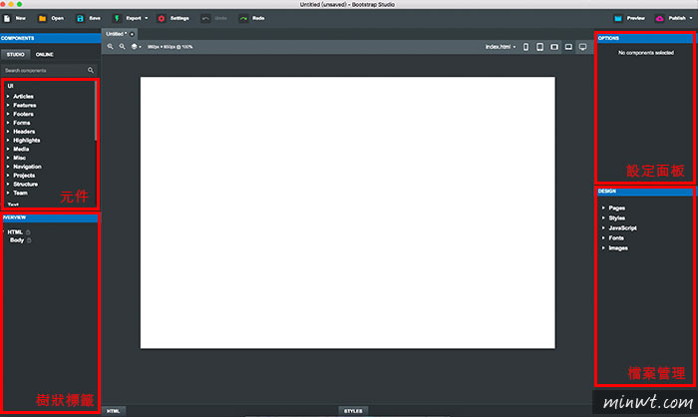
Task: Click the lock icon beside Body
Action: (29, 240)
